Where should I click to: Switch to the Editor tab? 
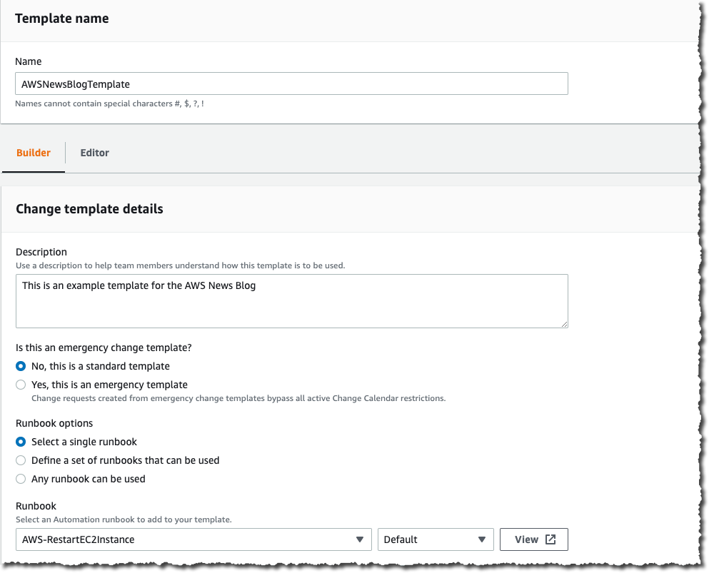[94, 153]
